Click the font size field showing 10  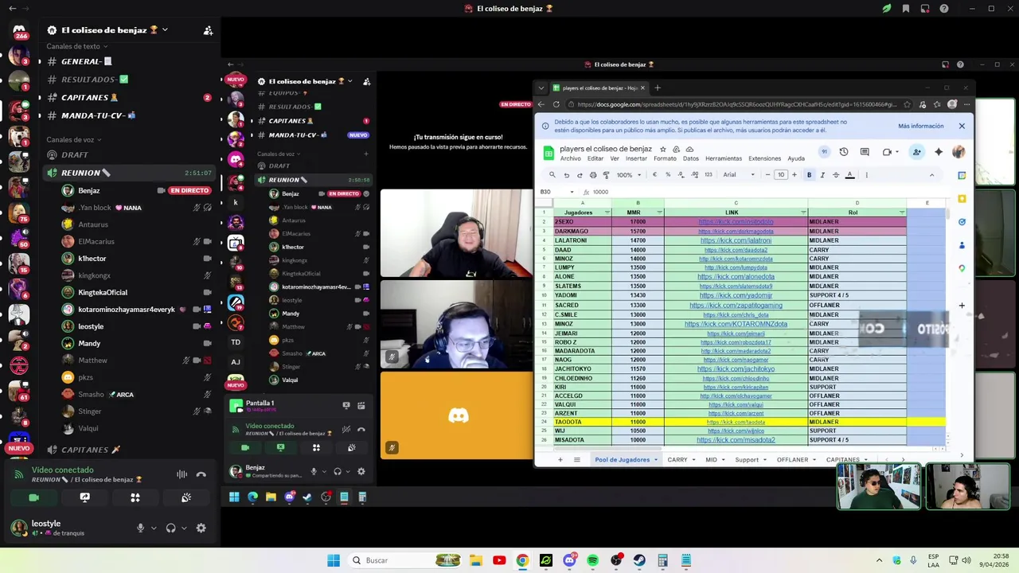tap(781, 175)
